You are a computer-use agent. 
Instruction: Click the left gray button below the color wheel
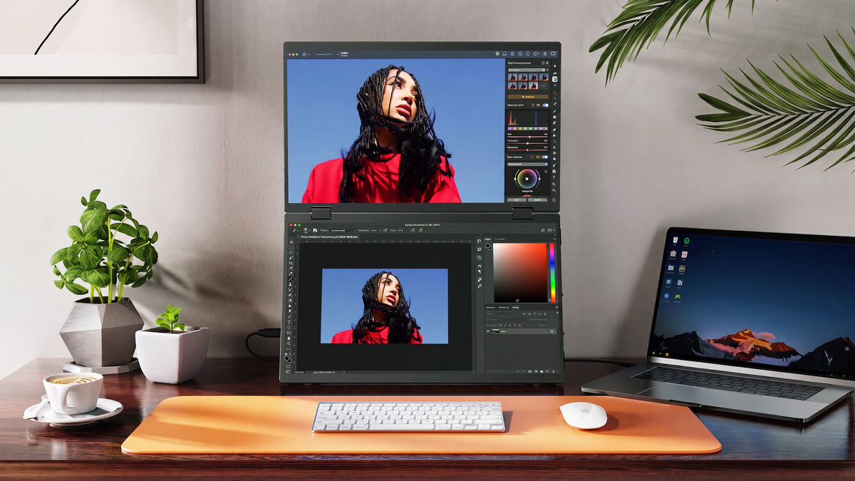pyautogui.click(x=517, y=200)
